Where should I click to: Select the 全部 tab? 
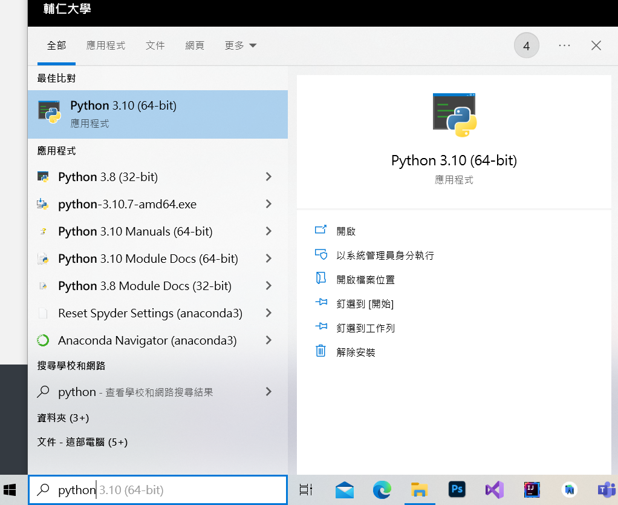(x=56, y=46)
